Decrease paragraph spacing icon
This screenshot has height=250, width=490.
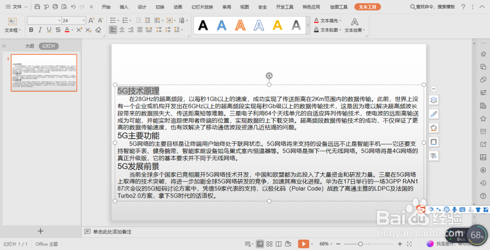pos(168,30)
